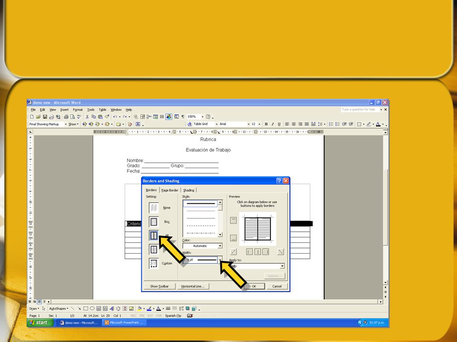This screenshot has height=342, width=457.
Task: Click the Outside Border toolbar icon
Action: coord(359,124)
